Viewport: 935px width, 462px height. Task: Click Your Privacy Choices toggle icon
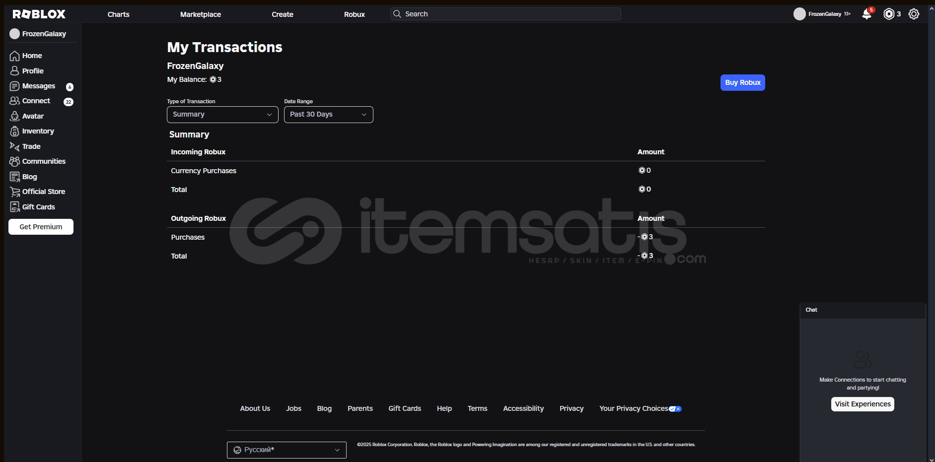tap(675, 409)
